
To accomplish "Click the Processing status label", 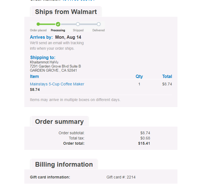I will coord(58,30).
